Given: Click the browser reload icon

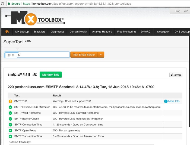Looking at the screenshot, I should [2, 4].
